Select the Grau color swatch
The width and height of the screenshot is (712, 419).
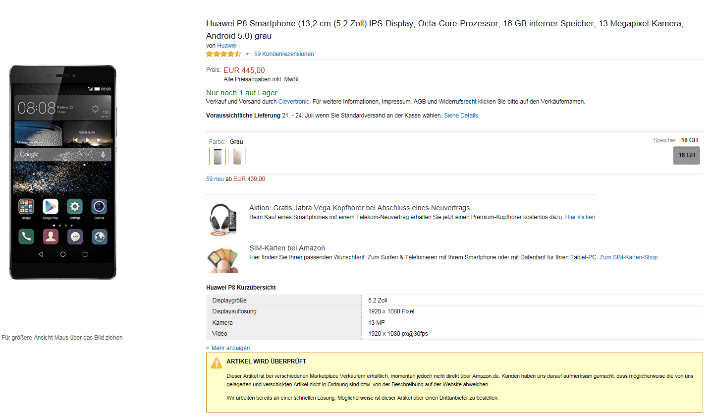tap(218, 156)
